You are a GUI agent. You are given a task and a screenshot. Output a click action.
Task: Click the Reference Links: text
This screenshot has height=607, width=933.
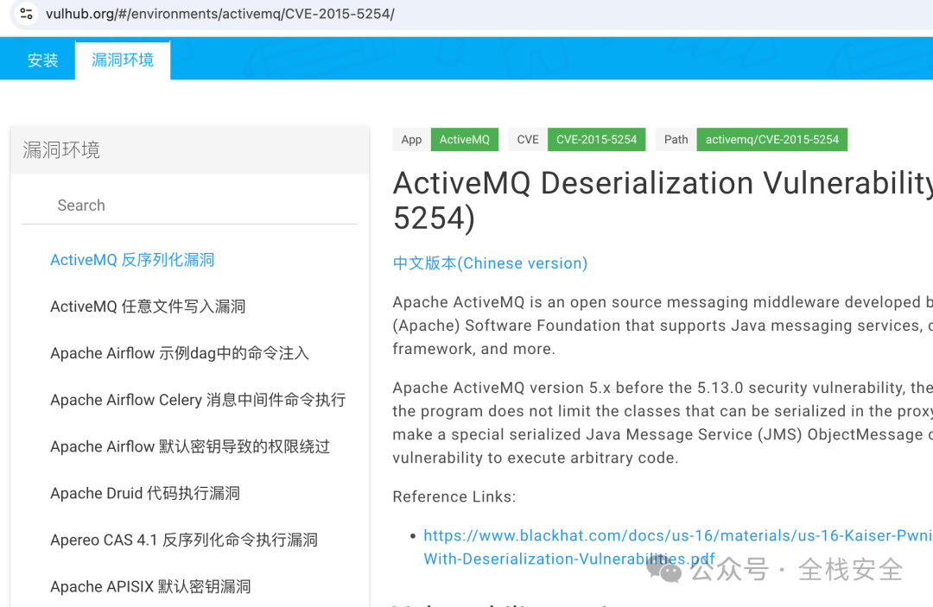coord(454,496)
